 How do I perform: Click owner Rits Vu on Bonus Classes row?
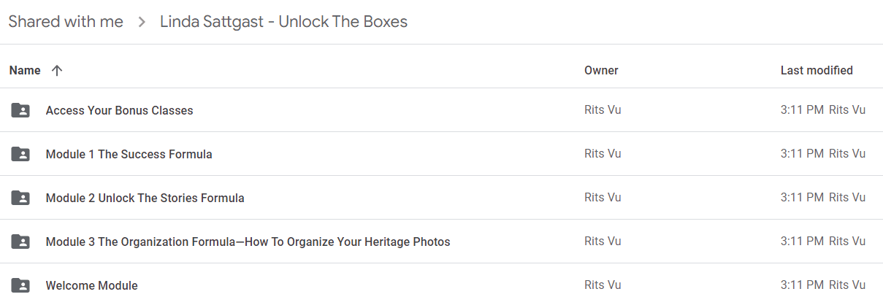(x=603, y=110)
